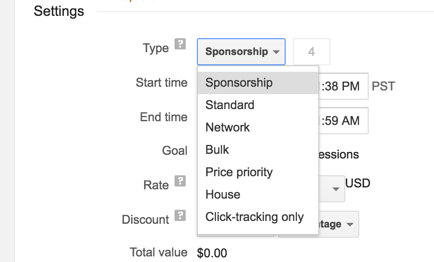Click the priority number field showing 4
The image size is (434, 262).
point(311,52)
